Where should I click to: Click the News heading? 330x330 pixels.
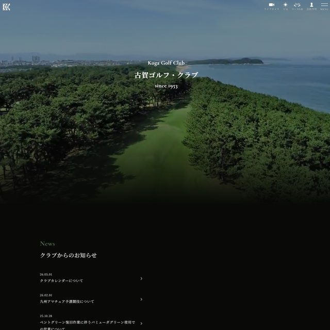(47, 244)
